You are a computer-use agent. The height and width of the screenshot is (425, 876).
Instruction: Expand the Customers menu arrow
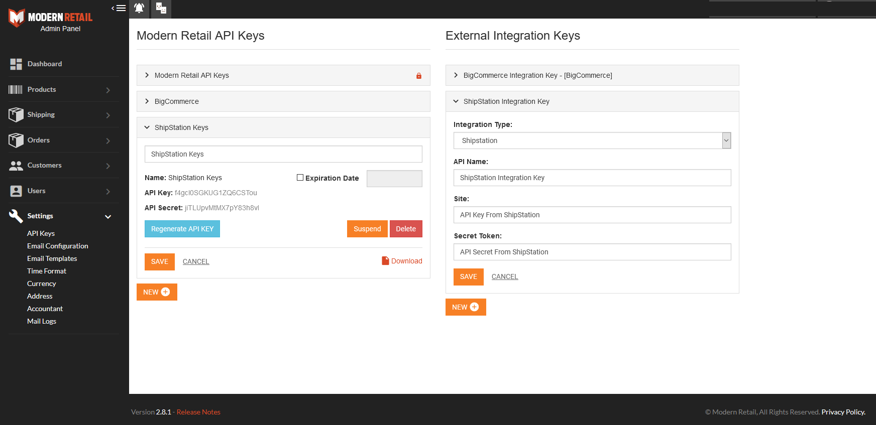[108, 166]
